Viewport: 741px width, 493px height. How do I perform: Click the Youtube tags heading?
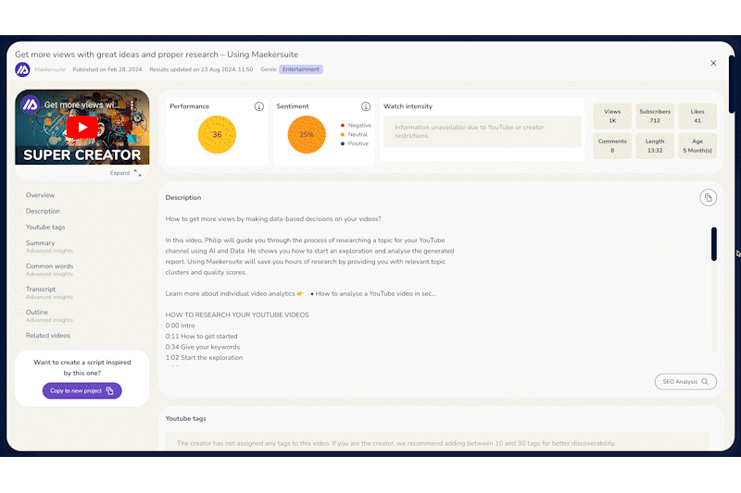point(186,418)
